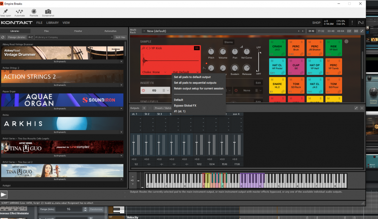Click the magnifier icon beside YP Kick
Screen dimensions: 378x219
point(143,48)
